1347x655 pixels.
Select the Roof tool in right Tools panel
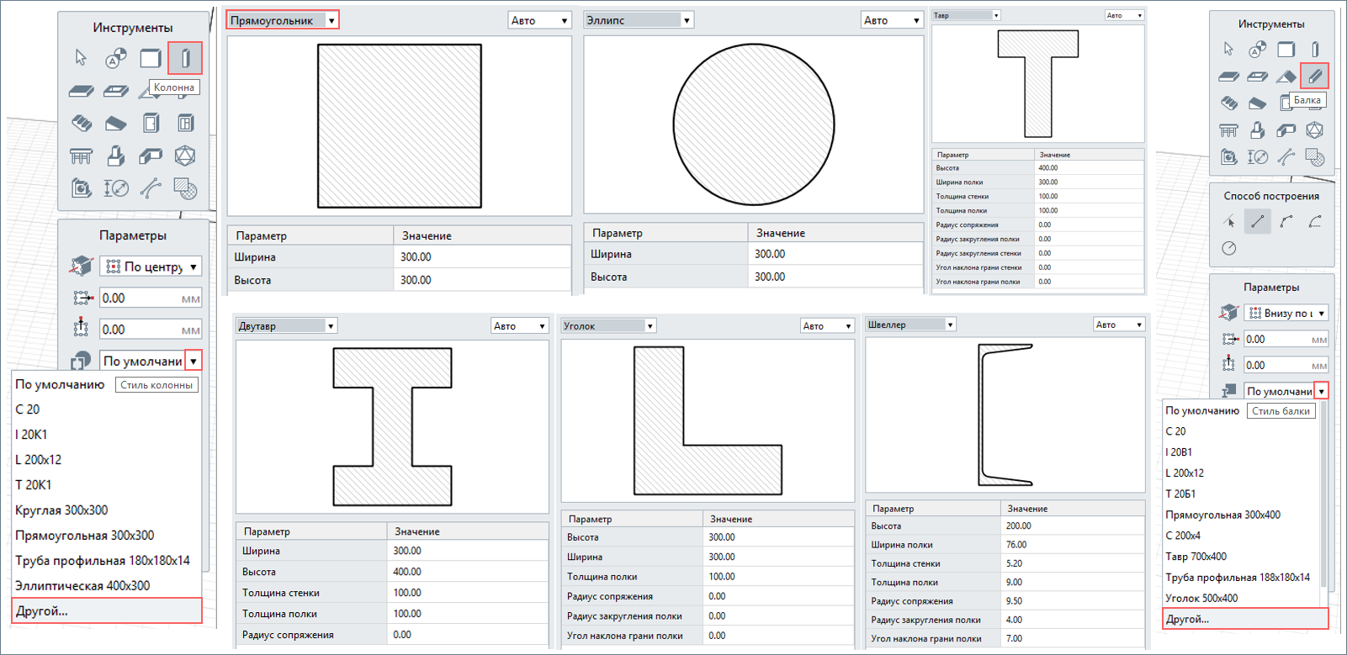click(x=1286, y=77)
